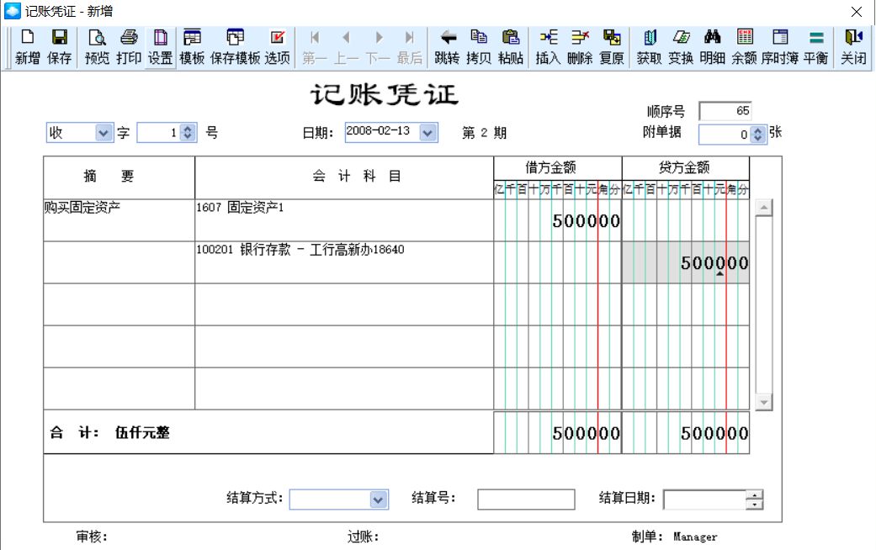Increase the voucher number spinner
Image resolution: width=876 pixels, height=550 pixels.
188,129
